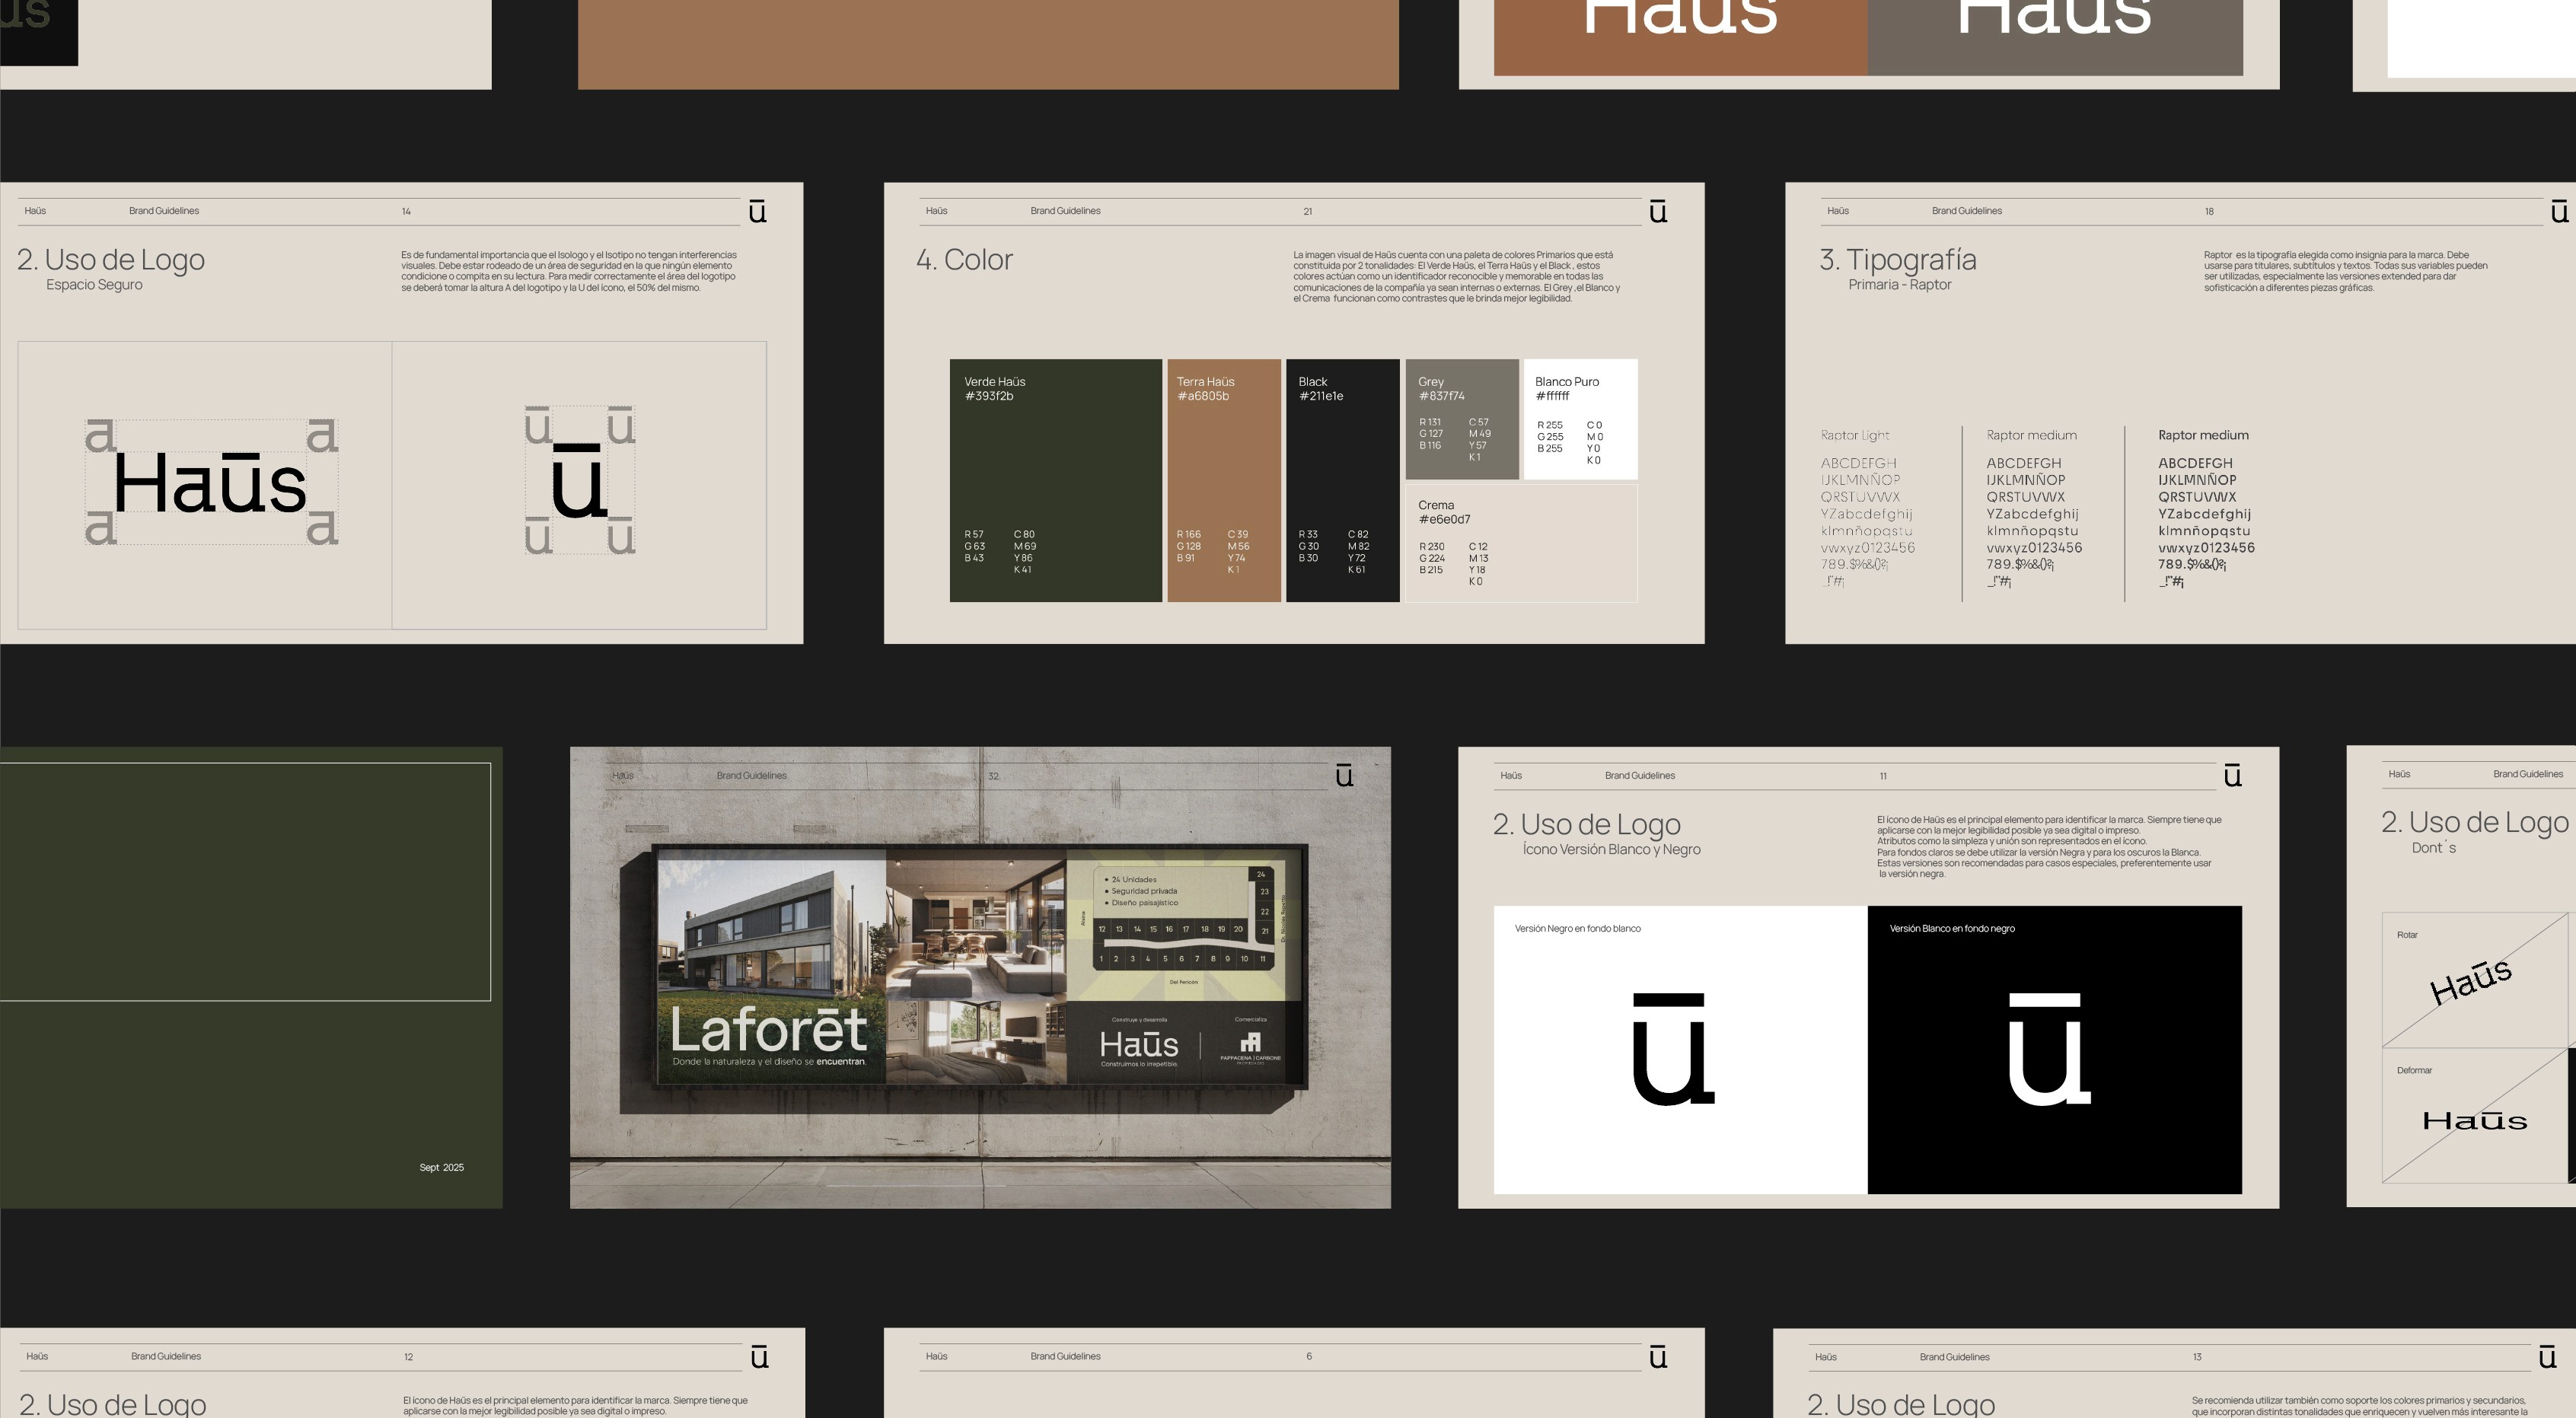Select the '3. Tipografía' slide title
This screenshot has width=2576, height=1418.
(1898, 260)
